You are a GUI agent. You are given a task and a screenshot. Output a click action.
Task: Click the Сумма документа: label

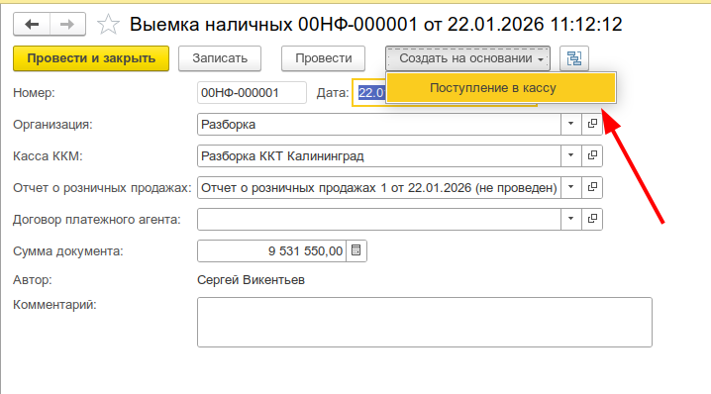pyautogui.click(x=68, y=251)
